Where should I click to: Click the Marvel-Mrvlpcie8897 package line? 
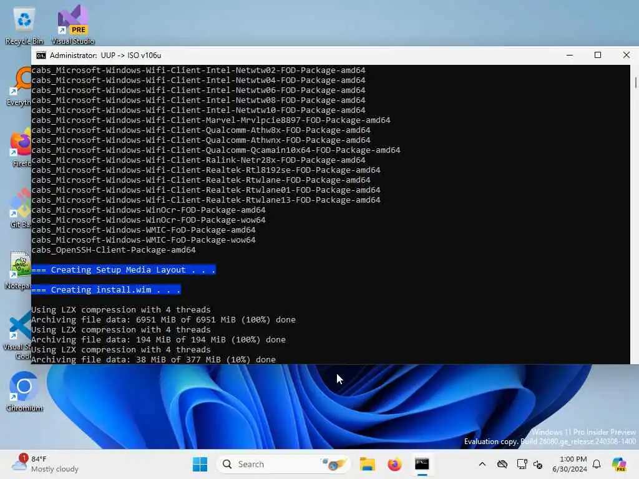click(211, 120)
